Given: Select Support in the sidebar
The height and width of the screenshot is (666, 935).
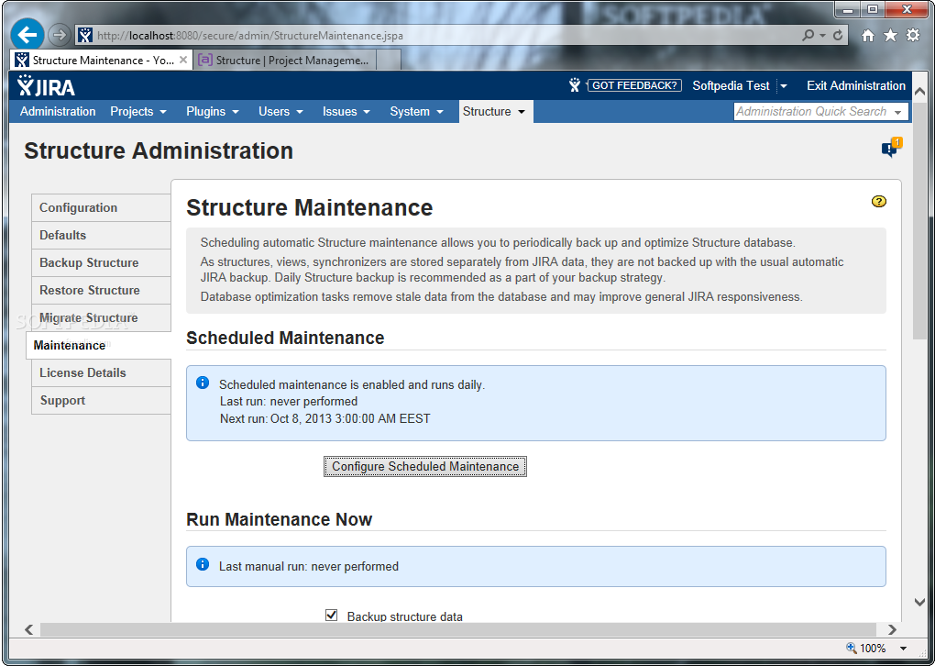Looking at the screenshot, I should pyautogui.click(x=101, y=400).
